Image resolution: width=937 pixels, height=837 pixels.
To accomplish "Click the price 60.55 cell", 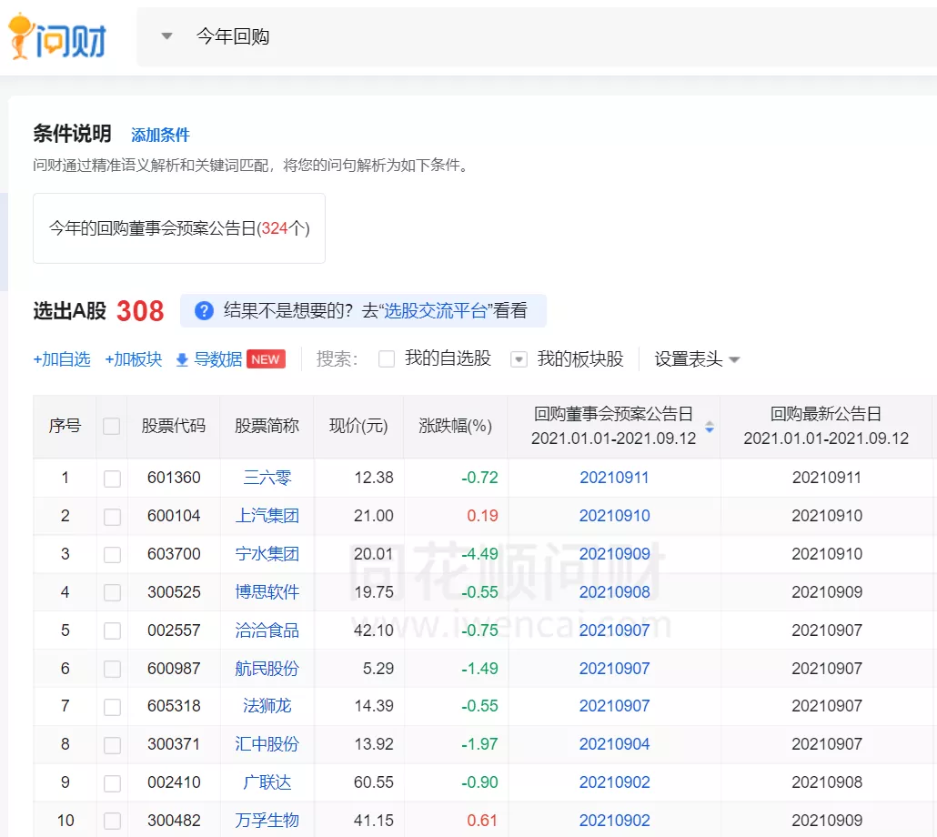I will pos(374,782).
